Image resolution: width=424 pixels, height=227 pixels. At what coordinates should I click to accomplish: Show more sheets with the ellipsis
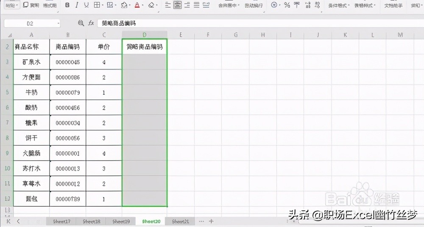[201, 221]
